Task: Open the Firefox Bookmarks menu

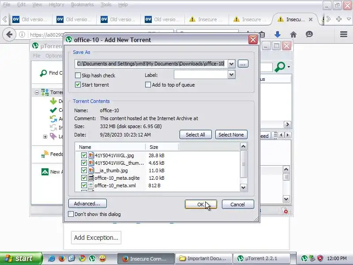Action: (82, 4)
